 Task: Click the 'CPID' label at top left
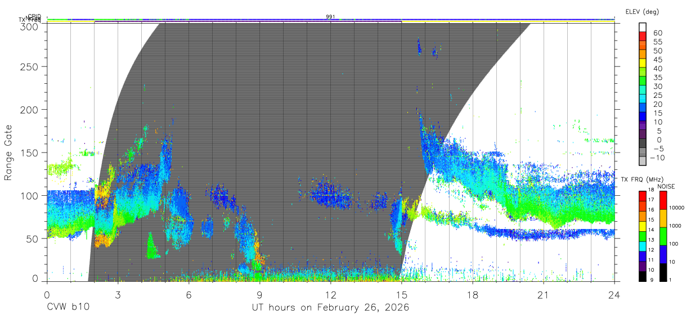pos(34,17)
